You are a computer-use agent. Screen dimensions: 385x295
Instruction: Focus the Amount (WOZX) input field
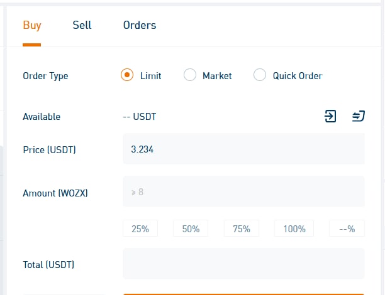point(244,191)
